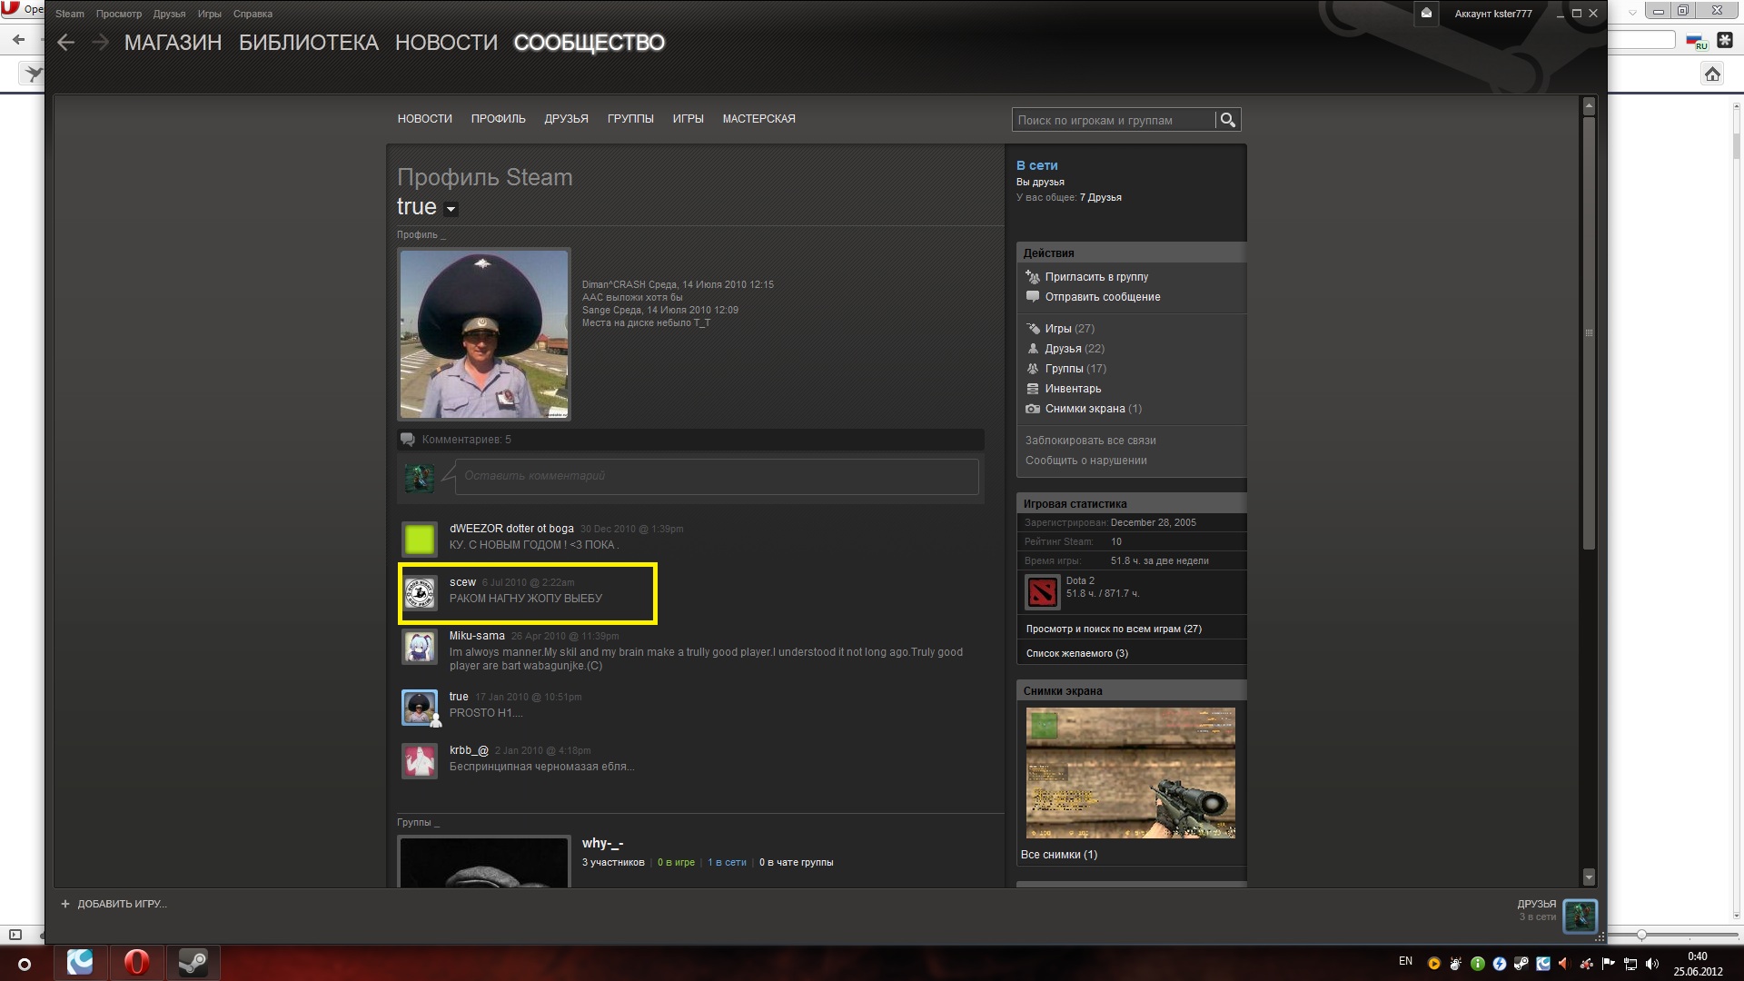Viewport: 1744px width, 981px height.
Task: Click the Оставить комментарий input field
Action: tap(716, 476)
